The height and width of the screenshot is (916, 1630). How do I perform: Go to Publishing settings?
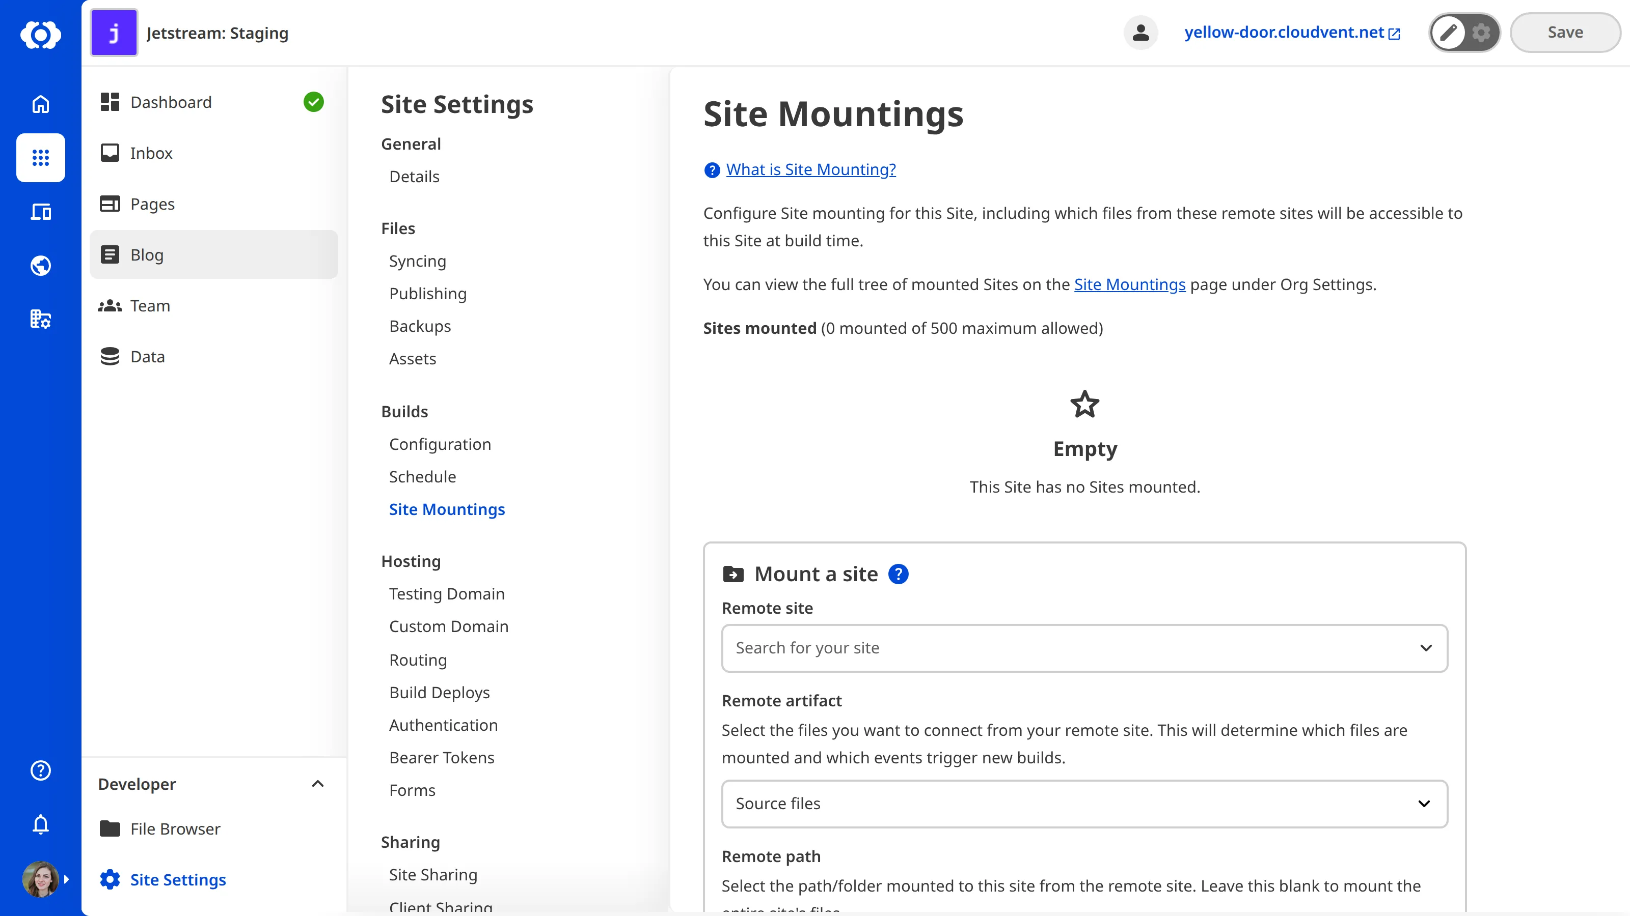428,293
